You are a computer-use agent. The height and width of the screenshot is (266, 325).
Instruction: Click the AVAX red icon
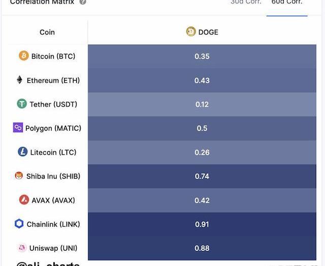tap(24, 200)
